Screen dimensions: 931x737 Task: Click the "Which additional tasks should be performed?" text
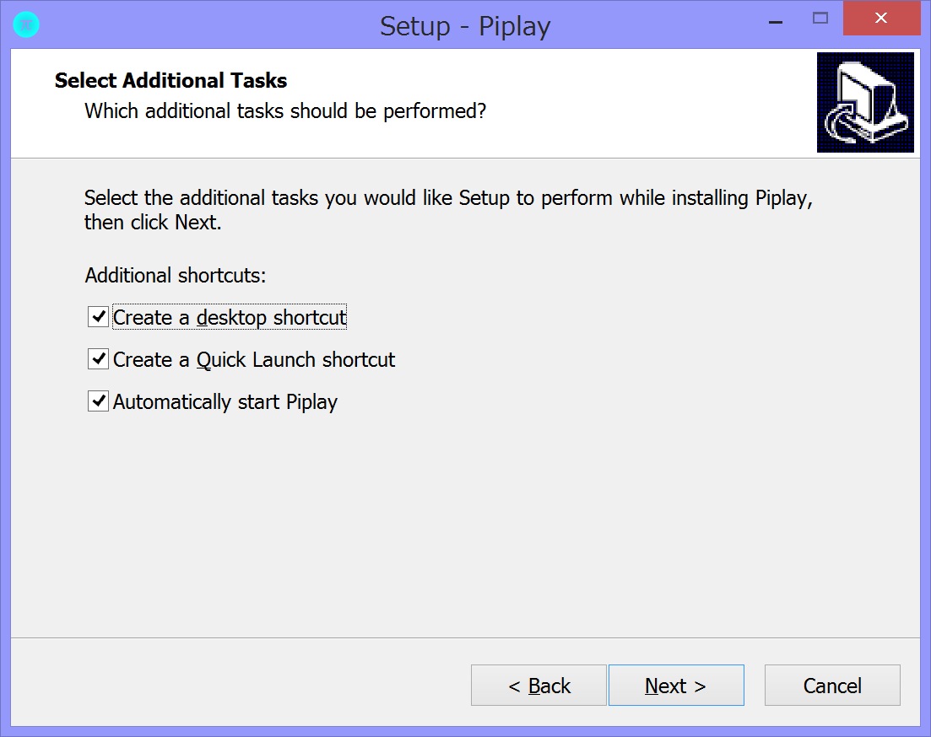[285, 110]
